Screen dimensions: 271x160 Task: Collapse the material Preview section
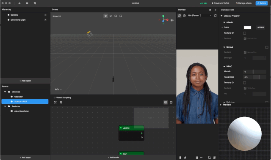click(221, 105)
